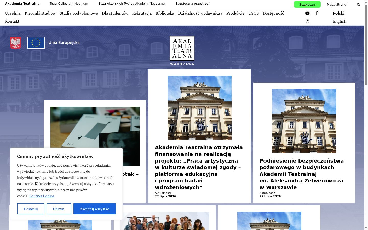Visit the Facebook page icon

coord(317,13)
